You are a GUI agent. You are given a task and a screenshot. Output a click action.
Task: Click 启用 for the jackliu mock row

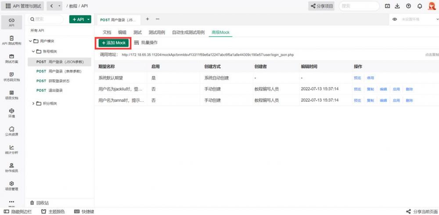click(x=396, y=89)
